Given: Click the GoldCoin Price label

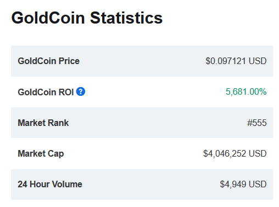Looking at the screenshot, I should click(49, 61).
